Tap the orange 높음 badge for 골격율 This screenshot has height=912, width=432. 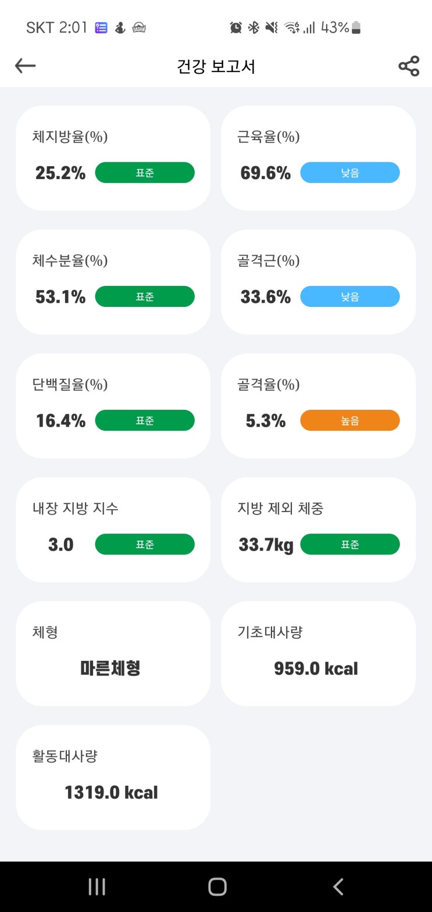[349, 420]
